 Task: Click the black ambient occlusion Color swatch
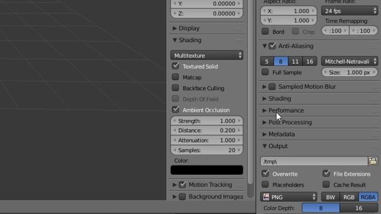[207, 170]
